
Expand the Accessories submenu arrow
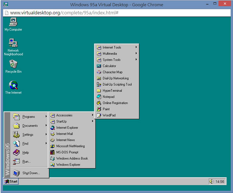pyautogui.click(x=92, y=115)
